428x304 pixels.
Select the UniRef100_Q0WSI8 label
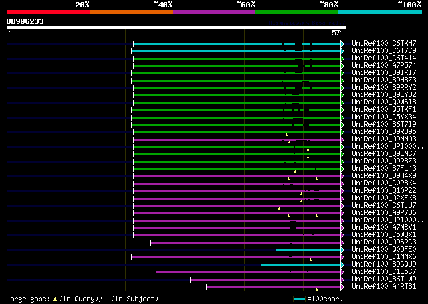384,102
